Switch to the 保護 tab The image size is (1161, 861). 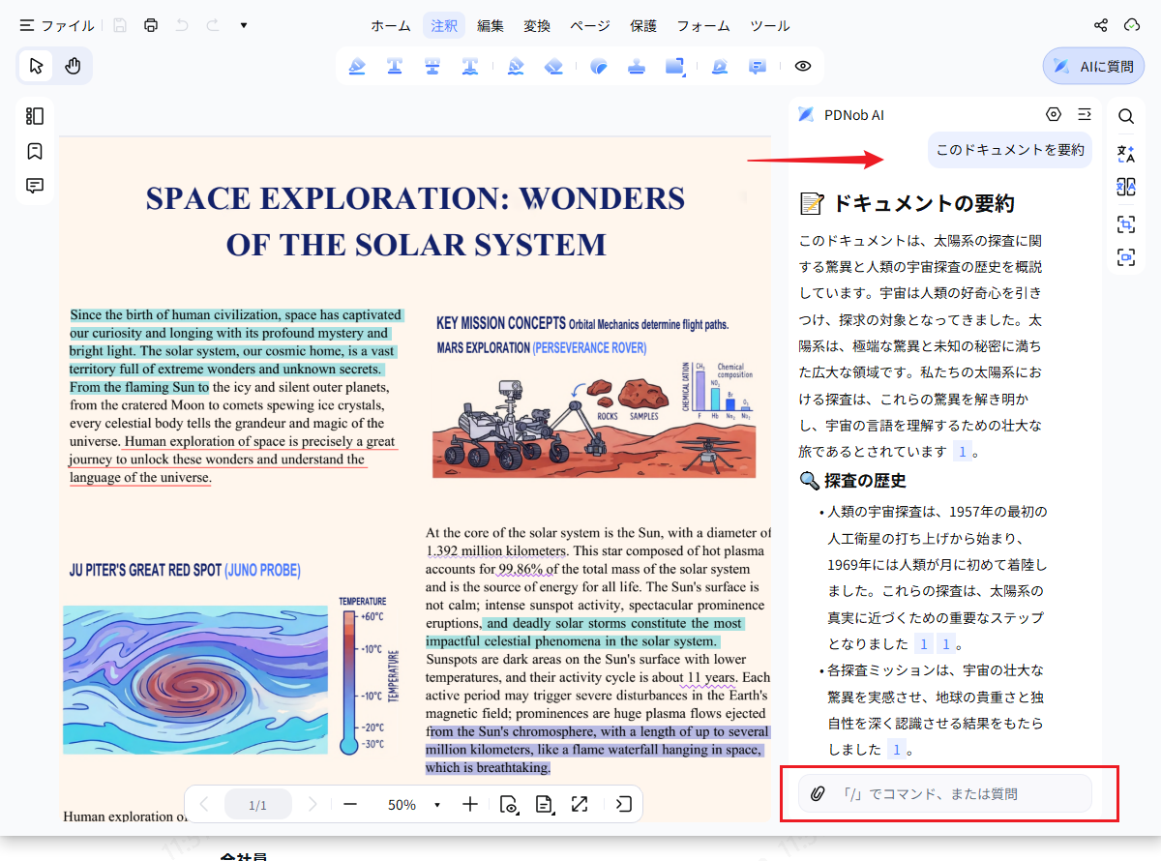(x=643, y=26)
